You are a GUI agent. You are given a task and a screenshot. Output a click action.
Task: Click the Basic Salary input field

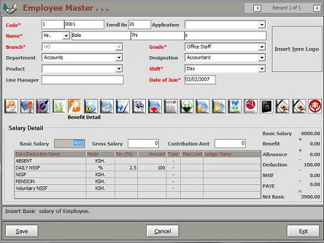(x=70, y=144)
